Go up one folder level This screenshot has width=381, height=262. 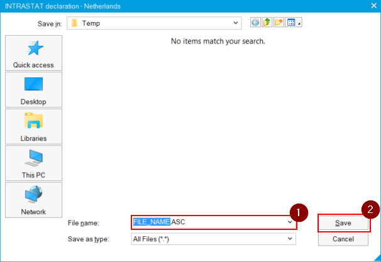tap(267, 23)
